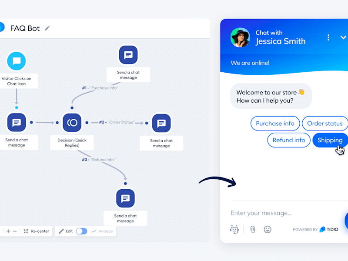Click the We are online! status text
The image size is (348, 261).
[250, 63]
